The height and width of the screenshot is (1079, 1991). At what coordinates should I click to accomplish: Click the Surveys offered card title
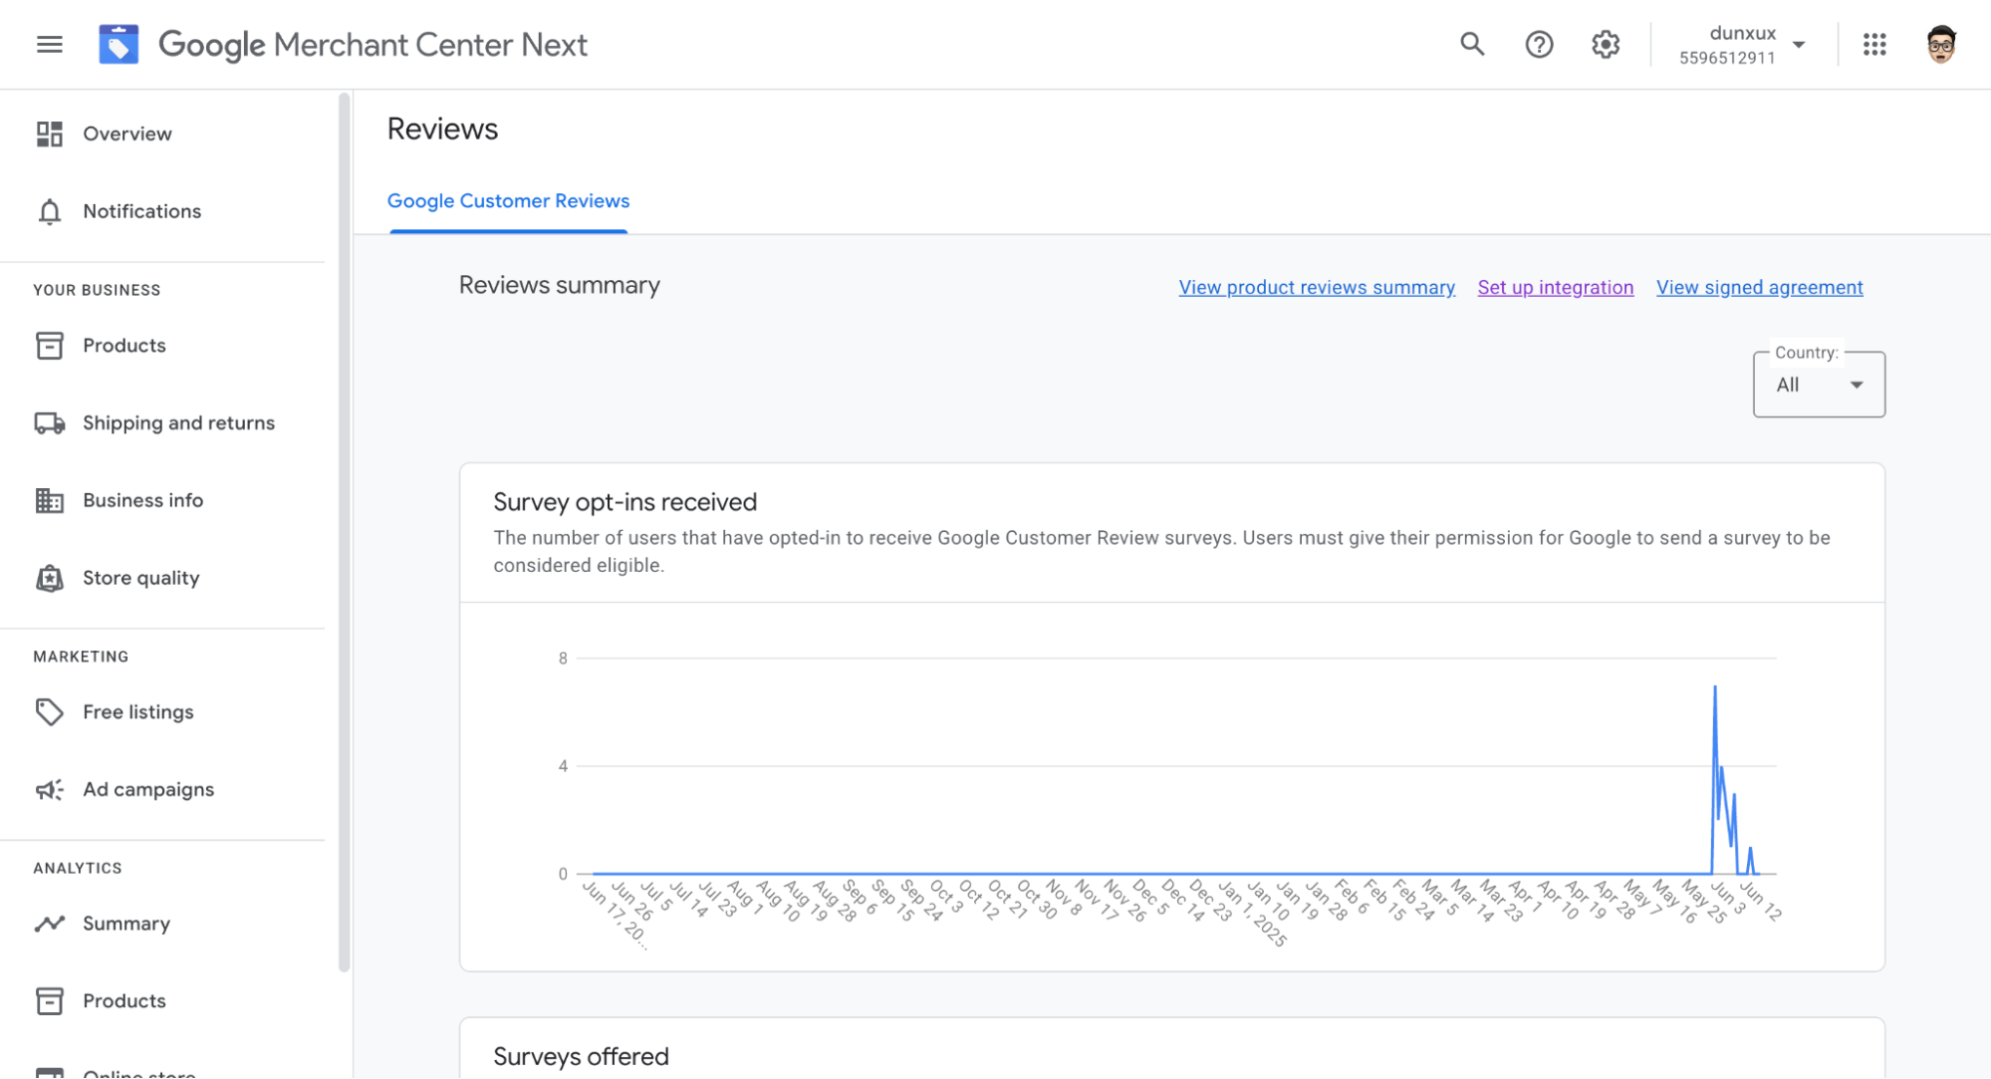click(x=581, y=1056)
